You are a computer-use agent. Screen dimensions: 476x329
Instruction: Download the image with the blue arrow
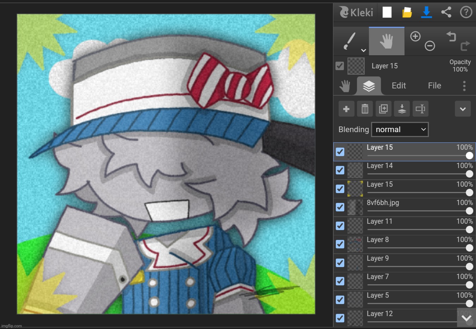426,12
